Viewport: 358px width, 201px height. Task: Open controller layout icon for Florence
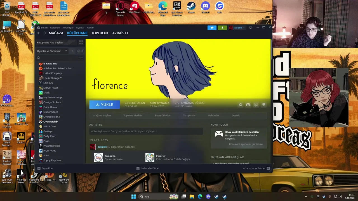248,105
